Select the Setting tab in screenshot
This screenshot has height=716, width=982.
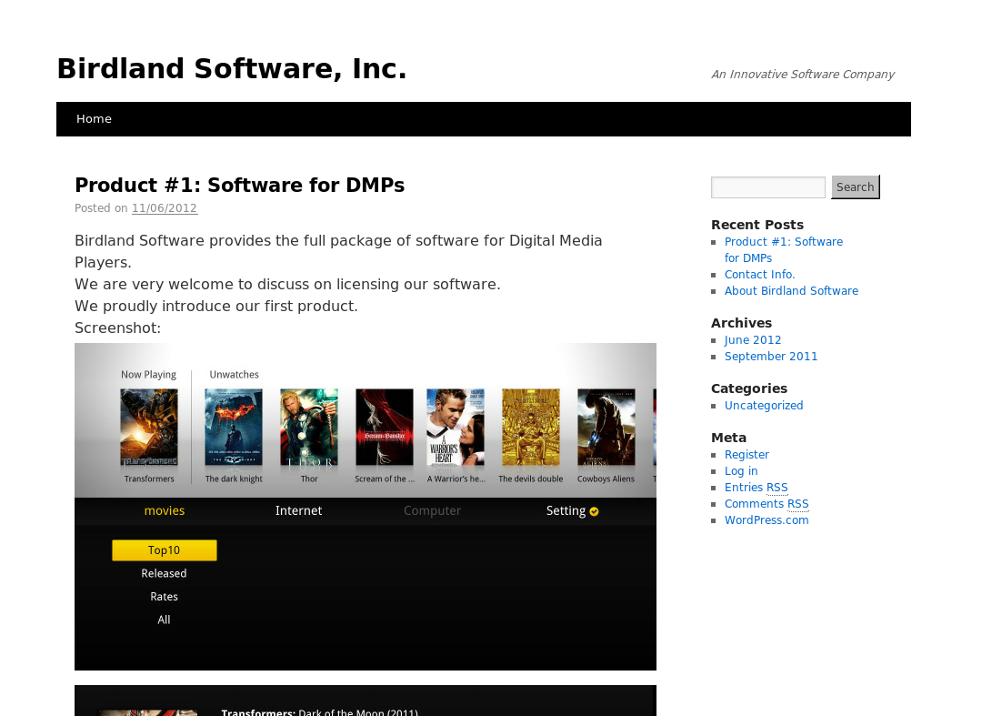point(566,510)
